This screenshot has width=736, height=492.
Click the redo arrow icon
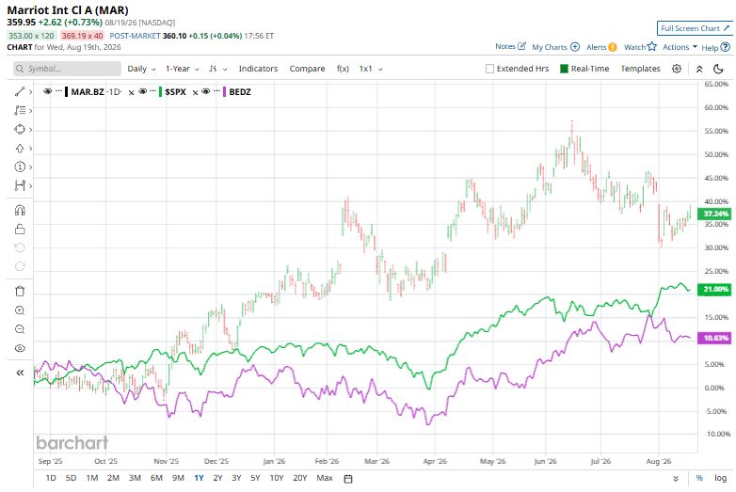[20, 266]
